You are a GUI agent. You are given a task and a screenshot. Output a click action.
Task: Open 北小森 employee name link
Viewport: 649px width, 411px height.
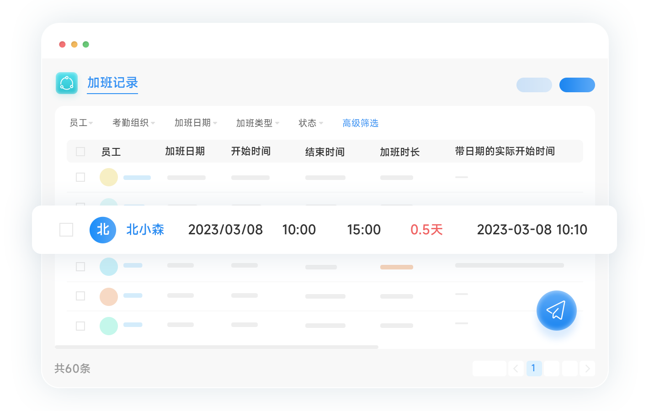(145, 230)
